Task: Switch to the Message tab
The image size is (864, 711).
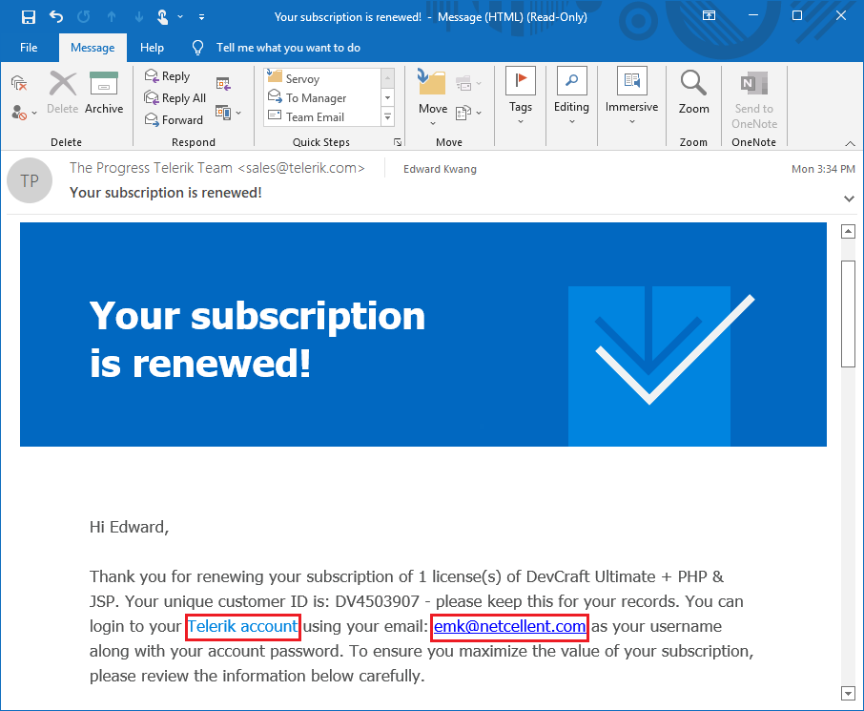Action: (93, 48)
